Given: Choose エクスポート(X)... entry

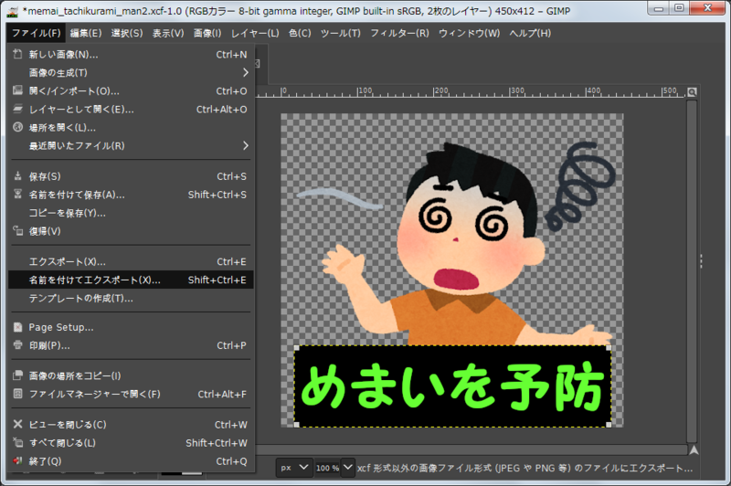Looking at the screenshot, I should (131, 261).
